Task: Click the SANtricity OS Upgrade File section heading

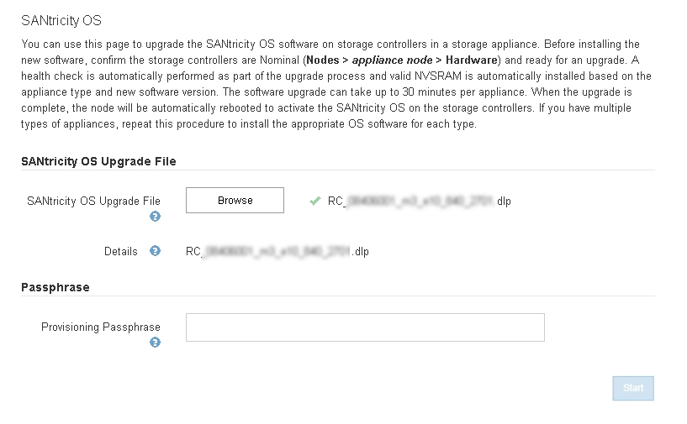Action: (x=98, y=161)
